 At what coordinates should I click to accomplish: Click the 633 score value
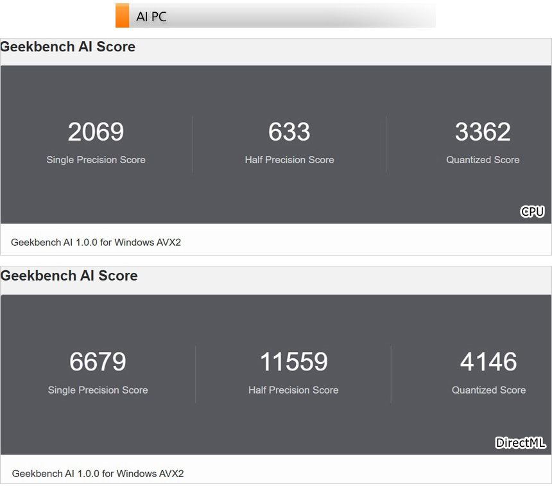[x=289, y=132]
